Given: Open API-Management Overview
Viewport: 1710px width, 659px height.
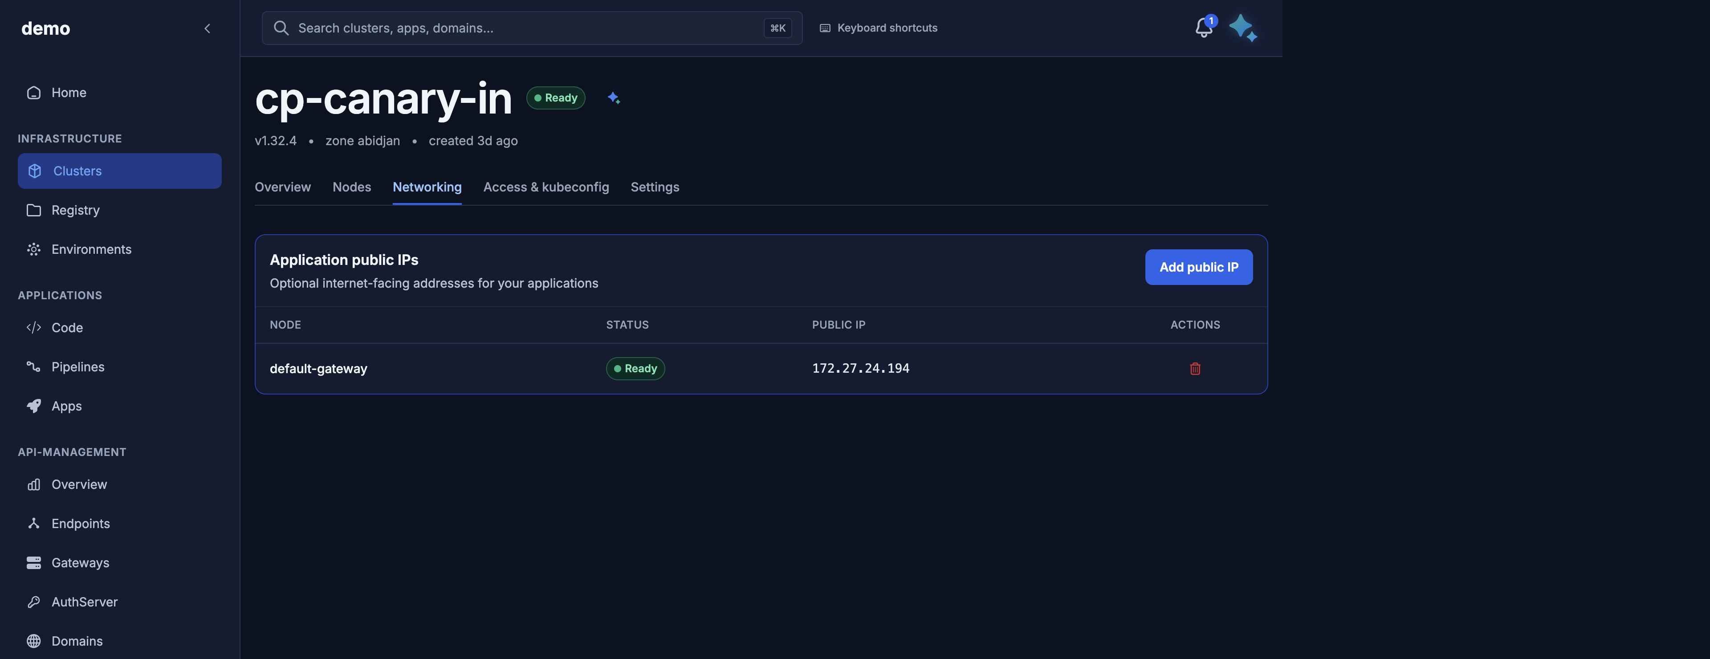Looking at the screenshot, I should 119,484.
